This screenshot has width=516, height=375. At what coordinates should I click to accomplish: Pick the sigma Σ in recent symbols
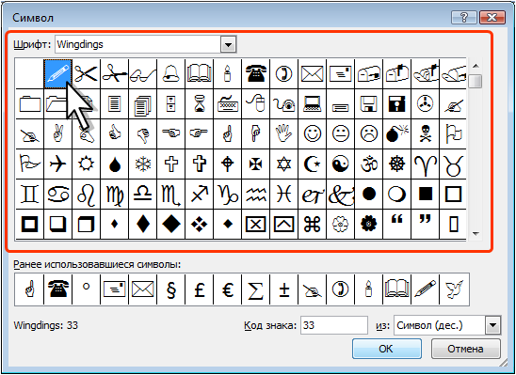click(255, 289)
